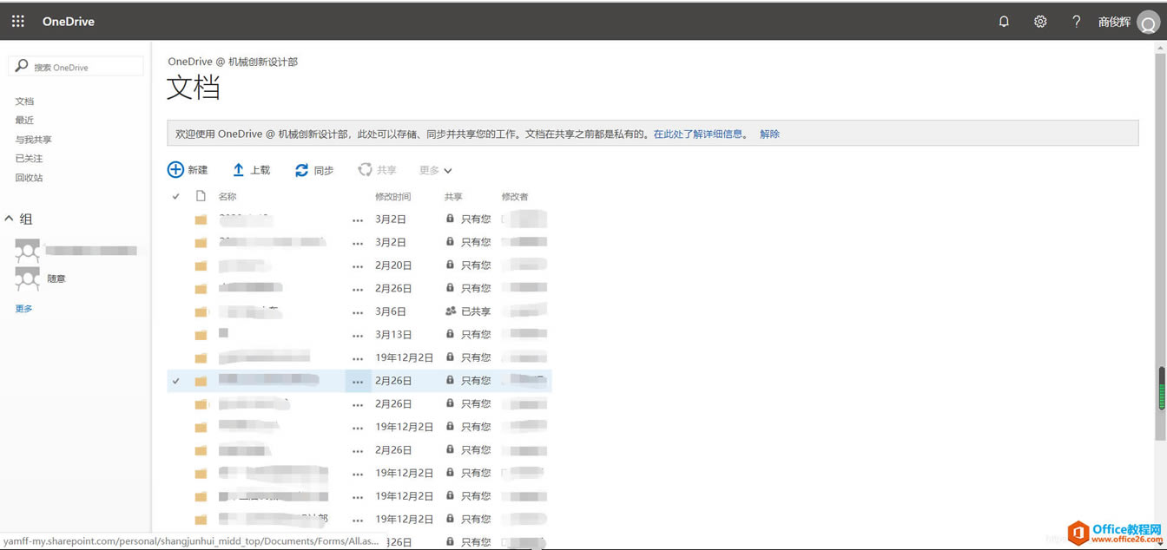Open the user avatar account menu
This screenshot has width=1167, height=550.
click(1149, 23)
